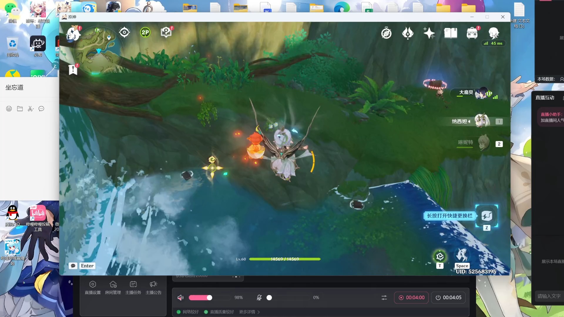The image size is (564, 317).
Task: Click the 本场数据 label
Action: [x=546, y=79]
